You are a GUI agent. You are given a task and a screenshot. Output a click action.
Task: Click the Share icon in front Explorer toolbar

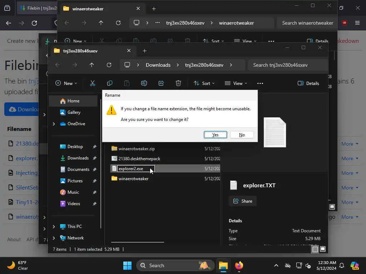click(161, 83)
